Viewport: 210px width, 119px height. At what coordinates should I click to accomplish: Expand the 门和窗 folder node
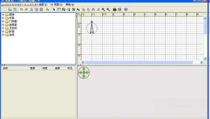pyautogui.click(x=3, y=21)
